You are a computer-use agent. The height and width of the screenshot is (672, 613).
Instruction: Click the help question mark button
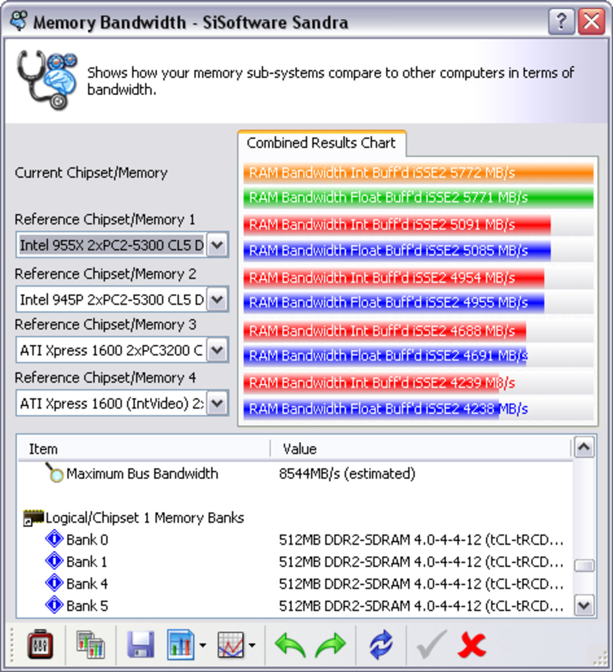point(561,21)
